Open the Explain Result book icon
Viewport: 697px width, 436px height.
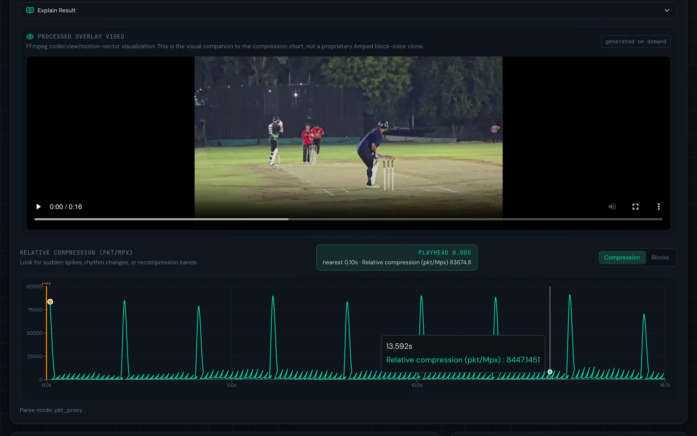click(30, 10)
